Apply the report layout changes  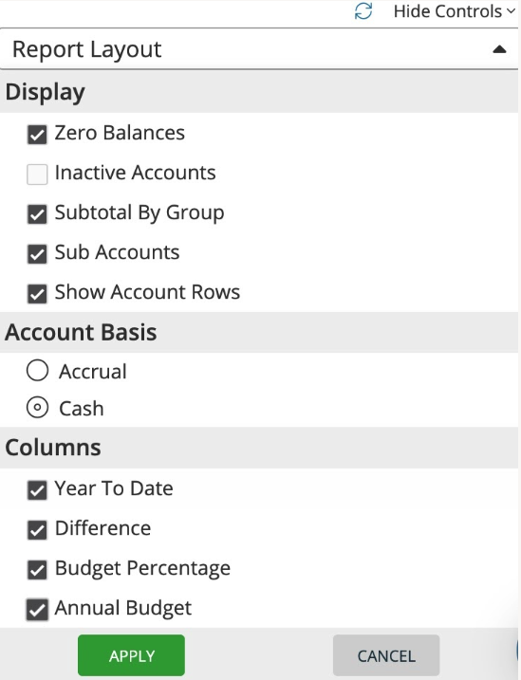point(132,655)
